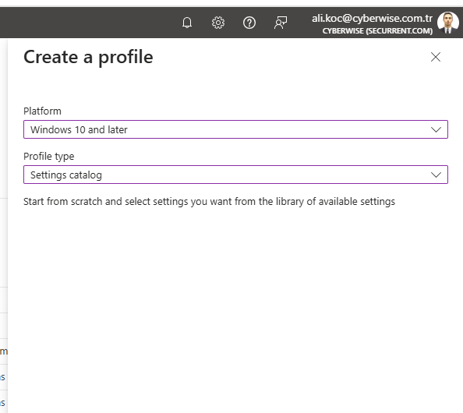Expand the Platform dropdown chevron
This screenshot has width=463, height=413.
click(436, 129)
